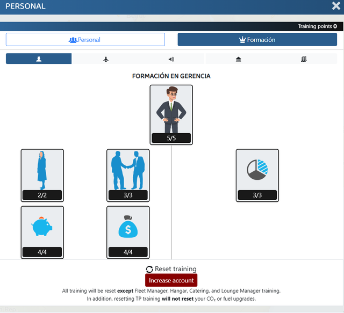Click the Formación en Gerencia heading
344x313 pixels.
[x=171, y=76]
